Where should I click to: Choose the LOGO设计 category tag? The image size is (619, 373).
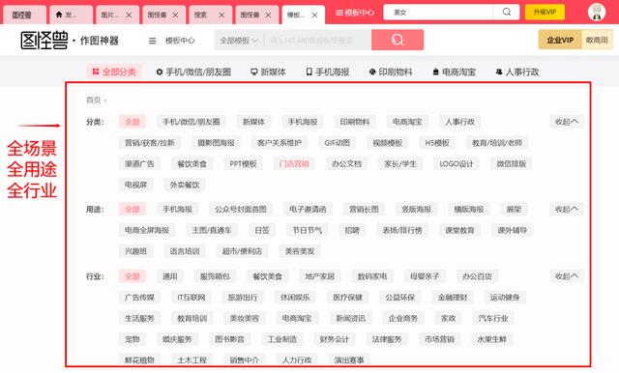tap(457, 163)
